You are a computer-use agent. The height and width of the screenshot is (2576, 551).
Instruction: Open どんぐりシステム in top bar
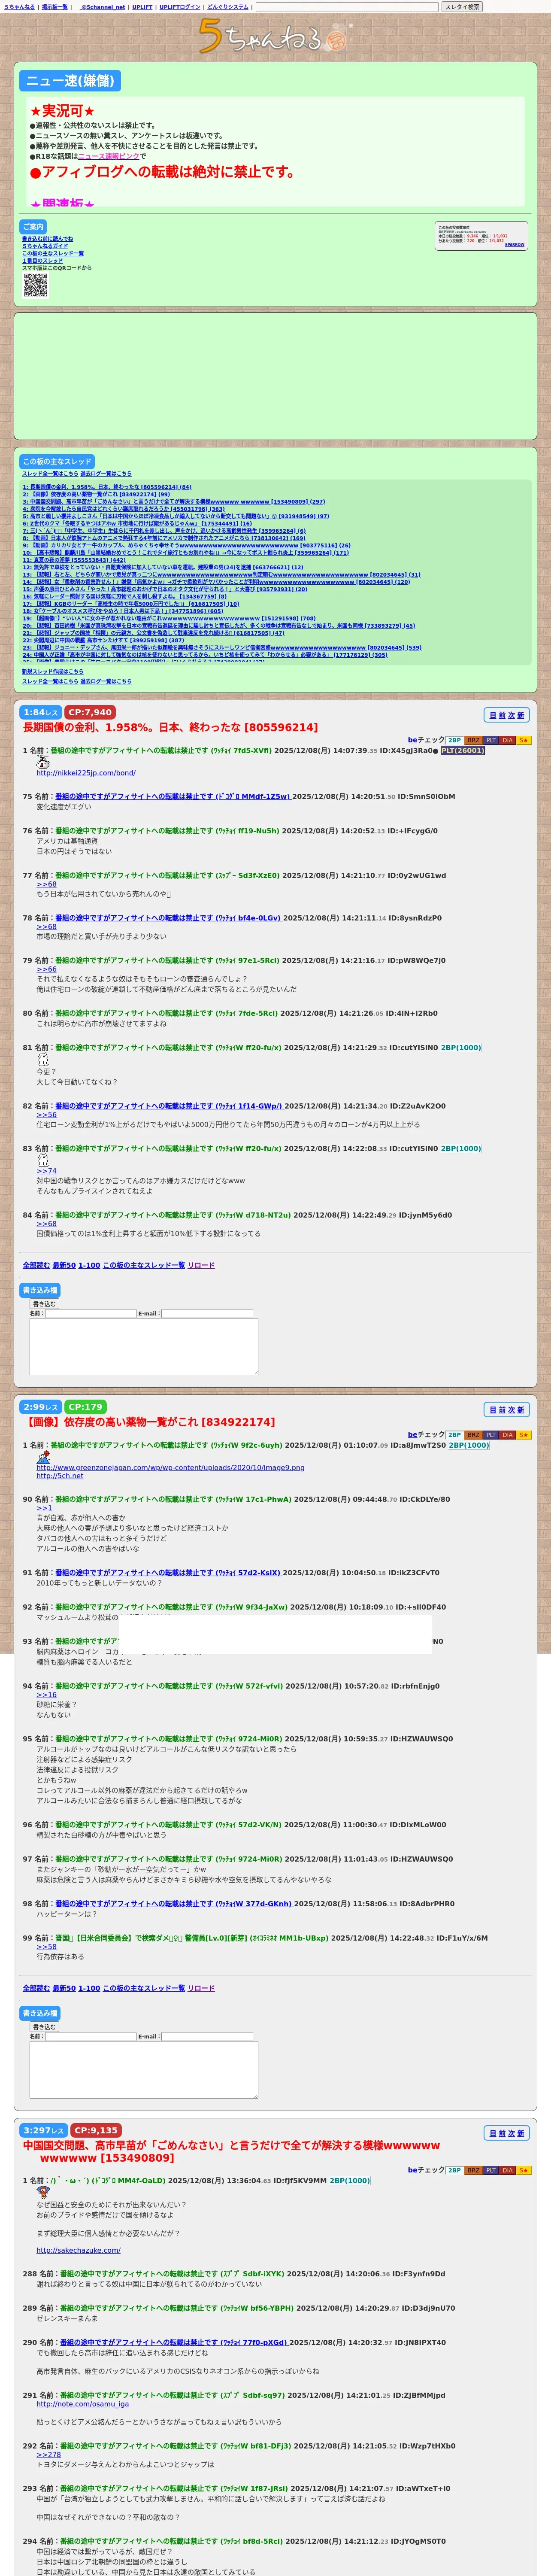point(228,7)
